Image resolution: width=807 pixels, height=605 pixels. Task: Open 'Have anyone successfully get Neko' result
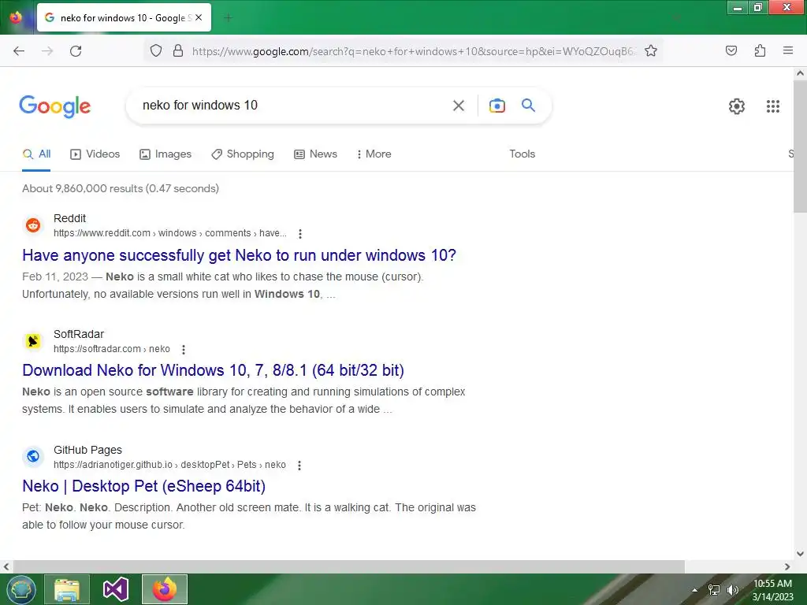click(240, 255)
